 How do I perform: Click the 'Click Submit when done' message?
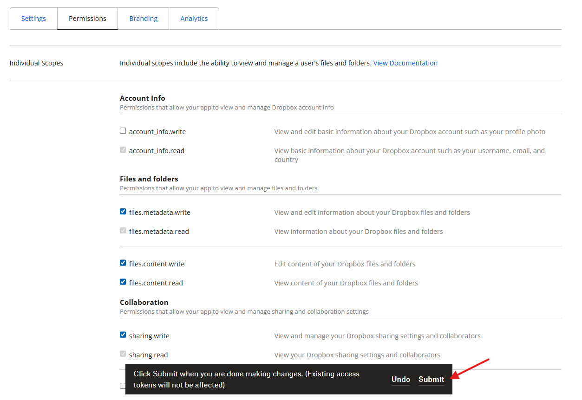[246, 379]
